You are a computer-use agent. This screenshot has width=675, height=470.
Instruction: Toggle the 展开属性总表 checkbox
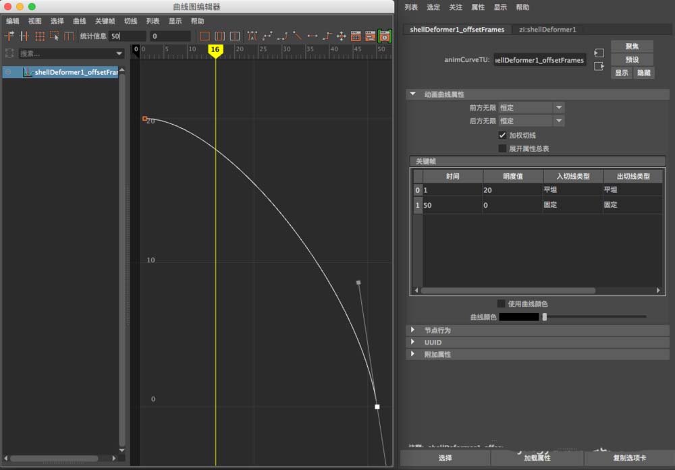502,149
